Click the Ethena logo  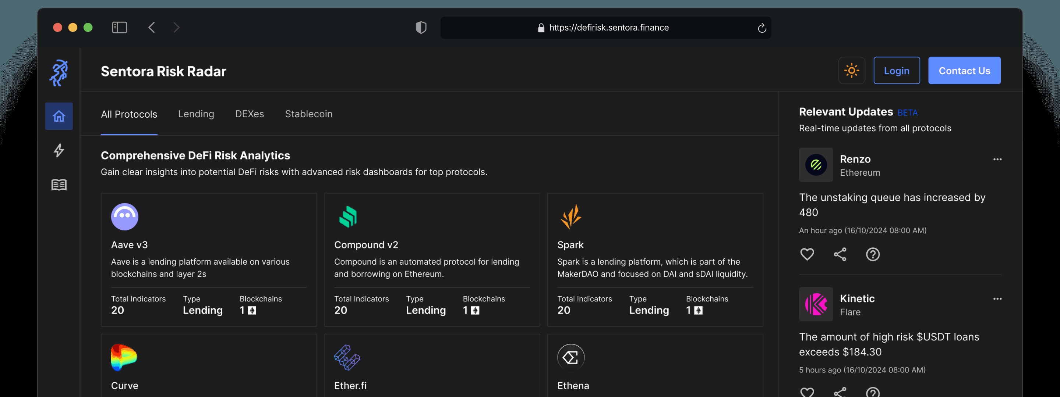pos(571,358)
